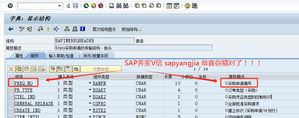Click the 内置类型 button
The width and height of the screenshot is (299, 118).
pos(101,69)
